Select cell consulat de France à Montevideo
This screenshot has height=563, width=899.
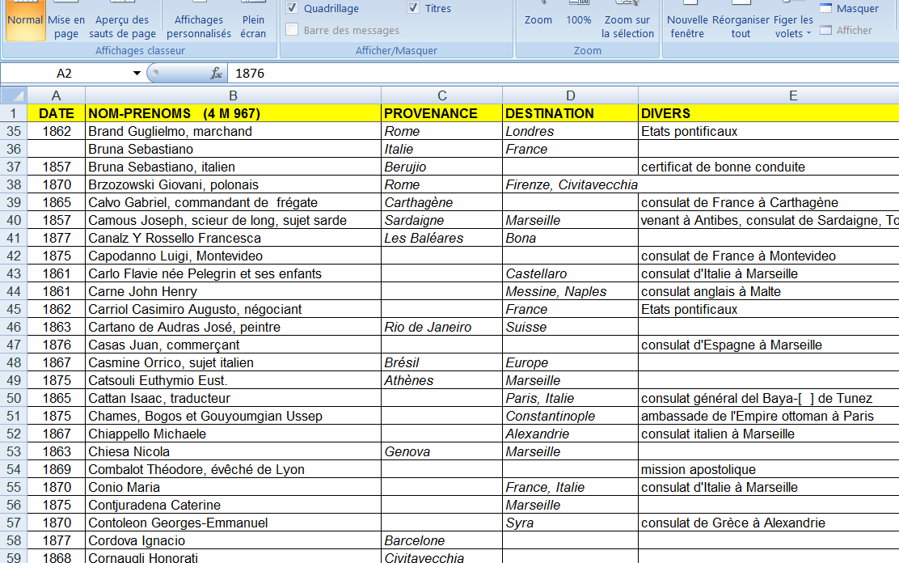(768, 256)
